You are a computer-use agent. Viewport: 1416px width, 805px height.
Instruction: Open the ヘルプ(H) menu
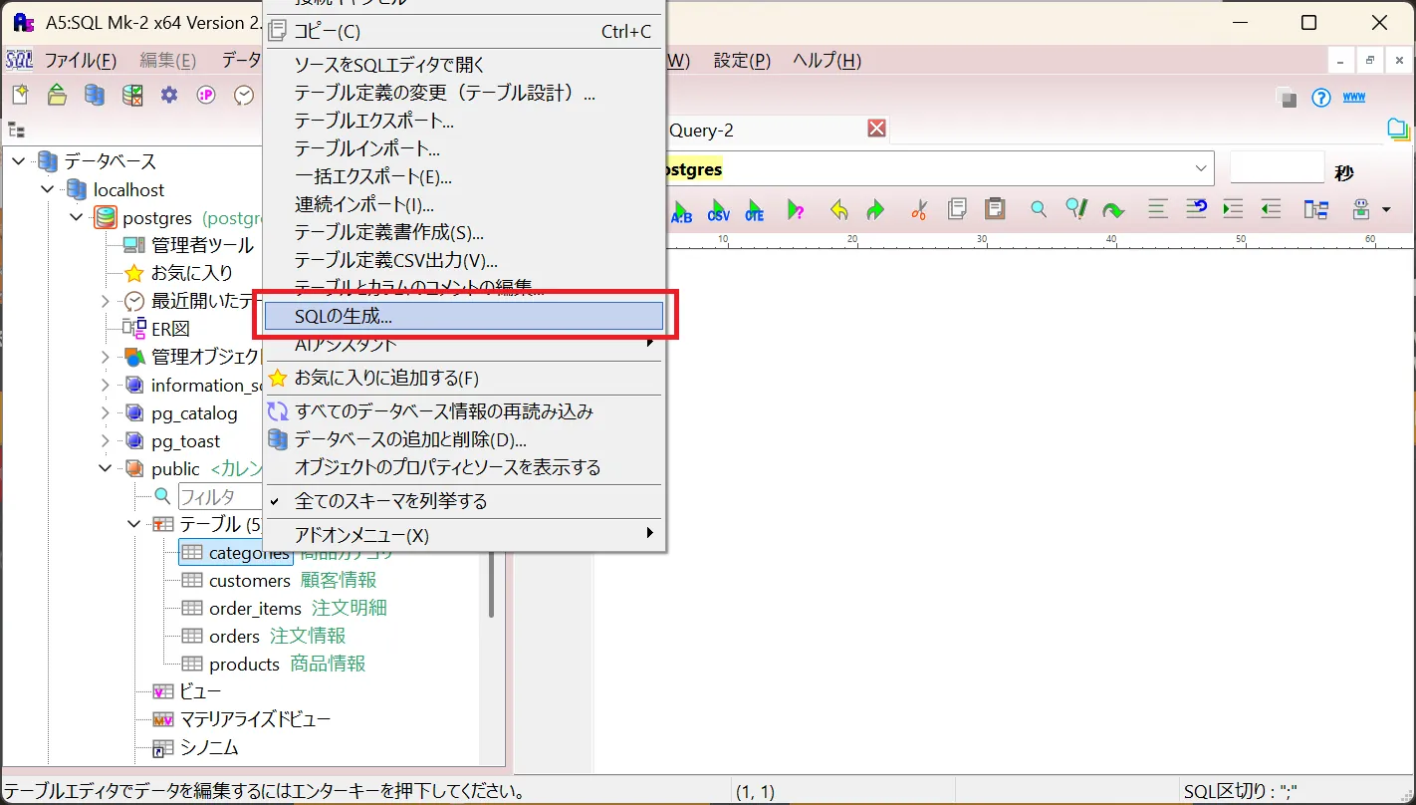826,60
